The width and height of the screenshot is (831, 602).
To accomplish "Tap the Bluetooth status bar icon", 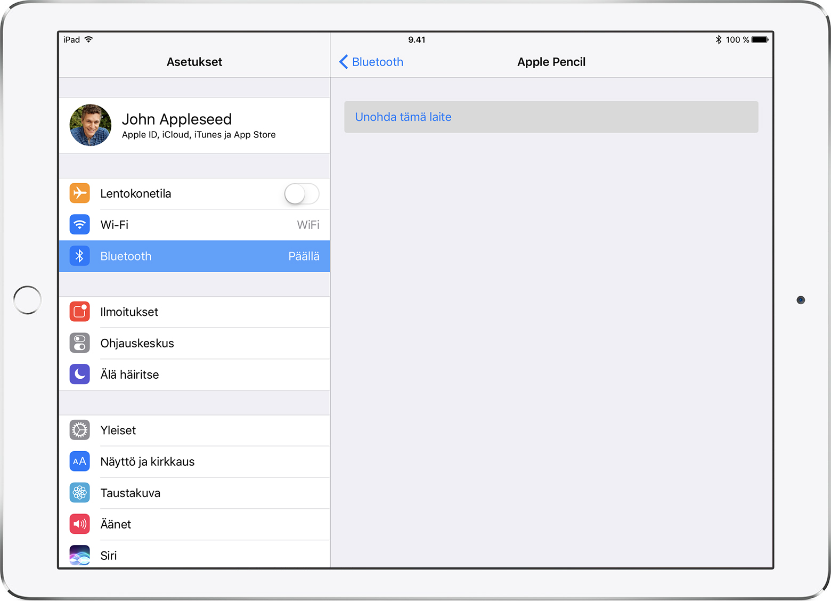I will tap(718, 39).
